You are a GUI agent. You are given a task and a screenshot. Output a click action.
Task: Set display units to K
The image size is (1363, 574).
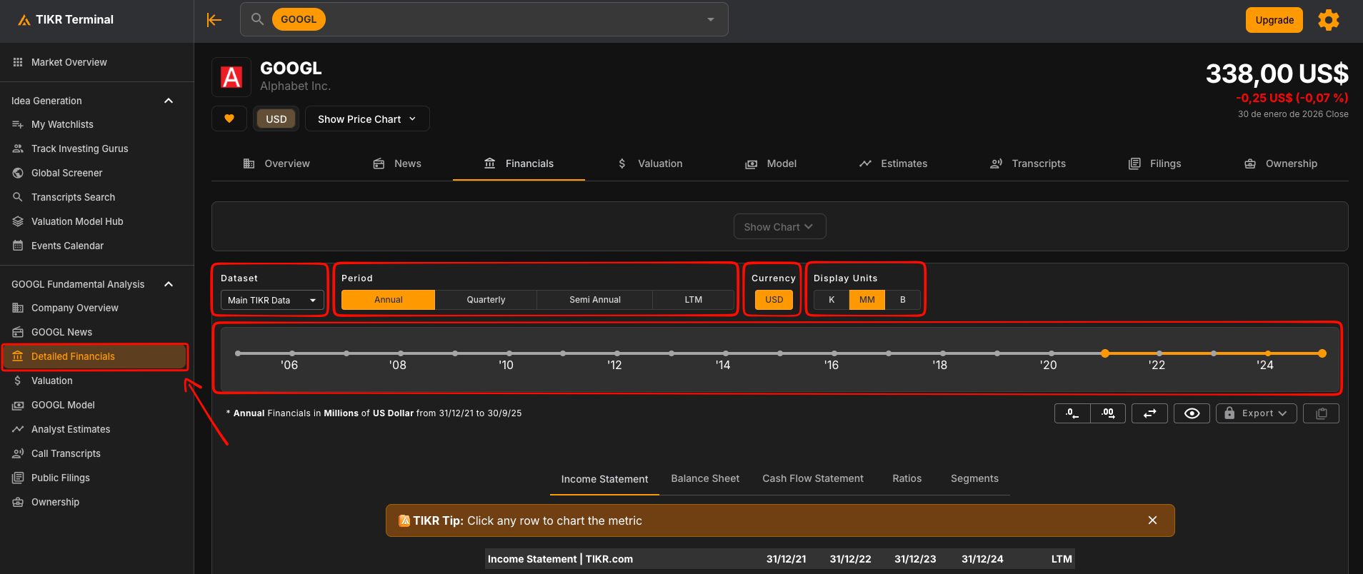(x=832, y=300)
